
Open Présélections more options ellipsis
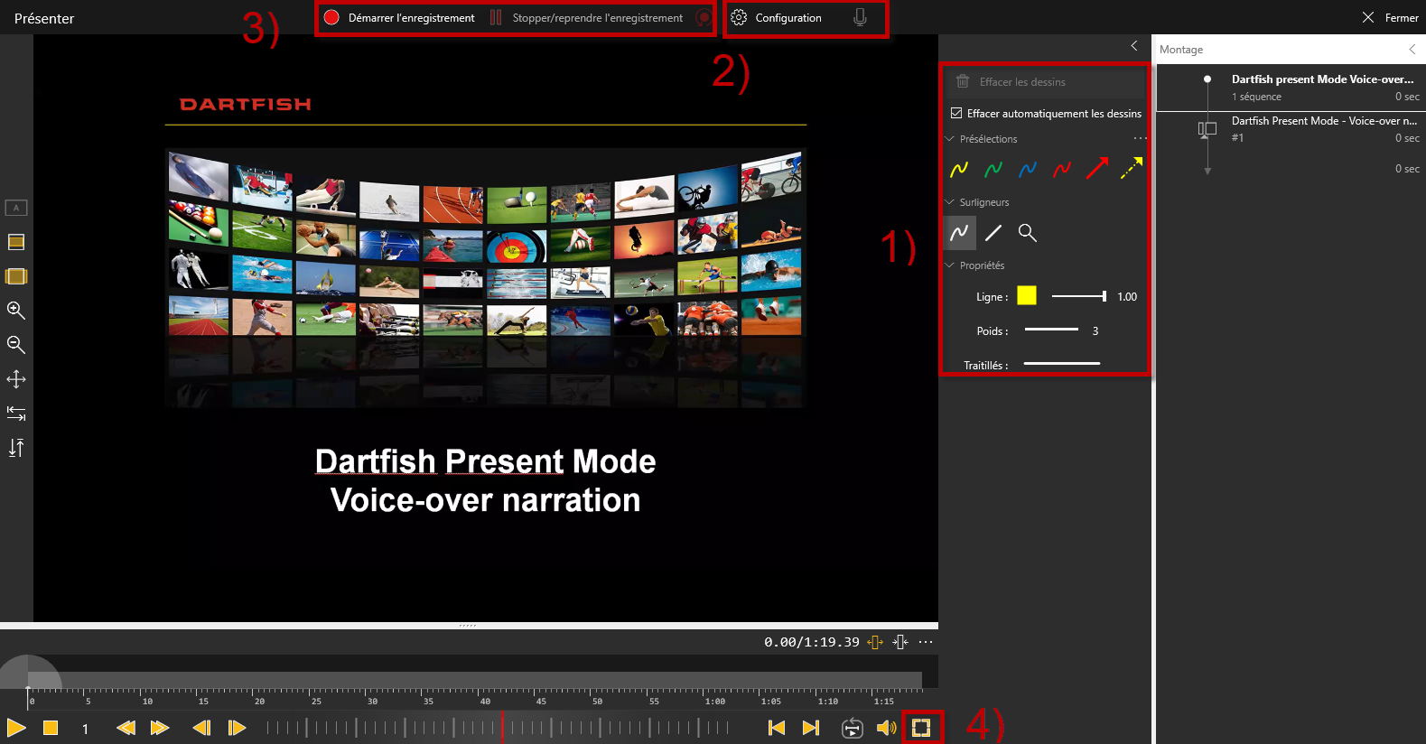1140,138
